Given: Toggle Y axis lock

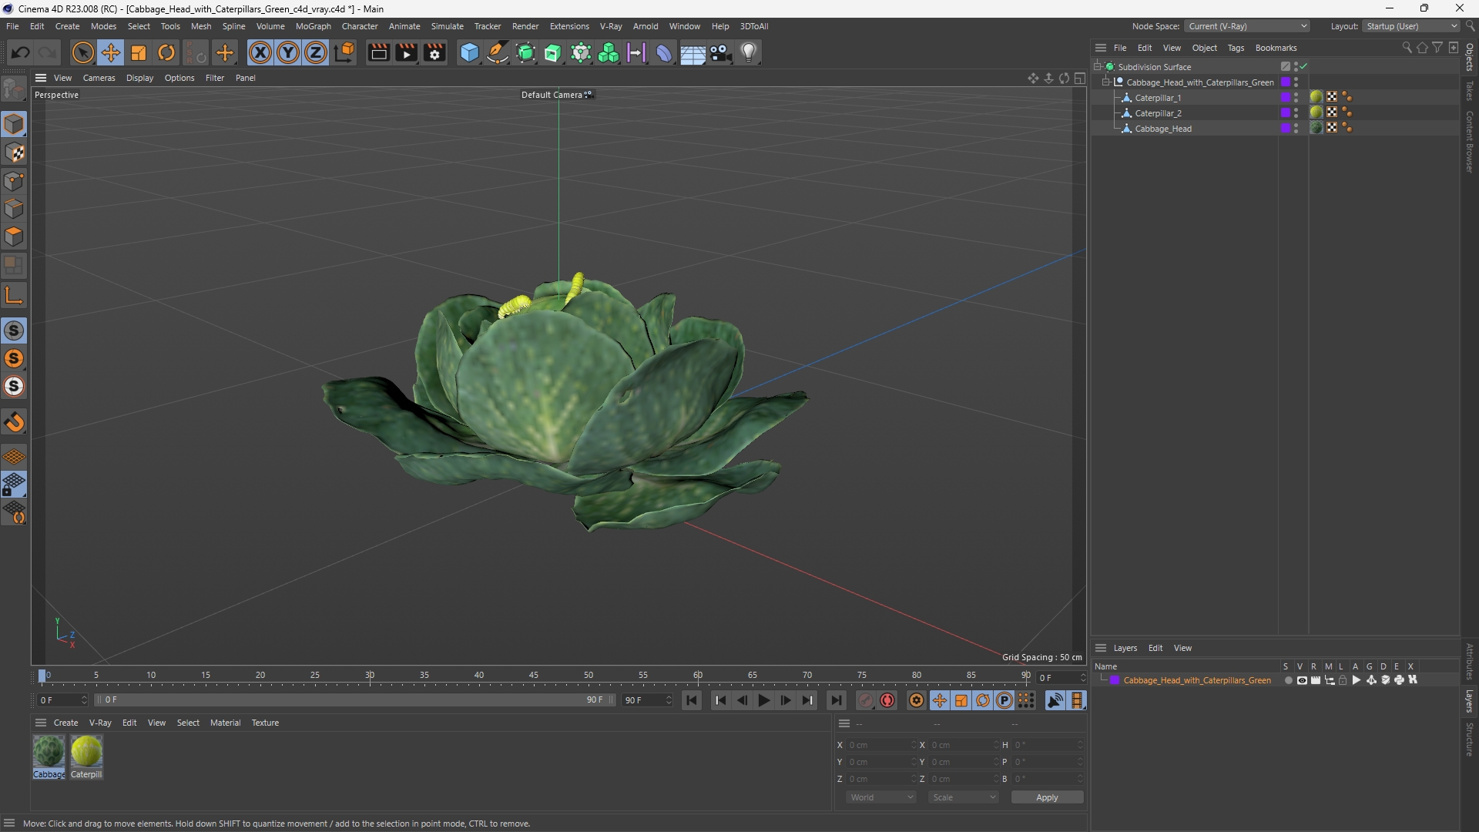Looking at the screenshot, I should pos(288,52).
